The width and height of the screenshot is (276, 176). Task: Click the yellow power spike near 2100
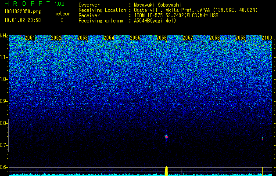(263, 170)
